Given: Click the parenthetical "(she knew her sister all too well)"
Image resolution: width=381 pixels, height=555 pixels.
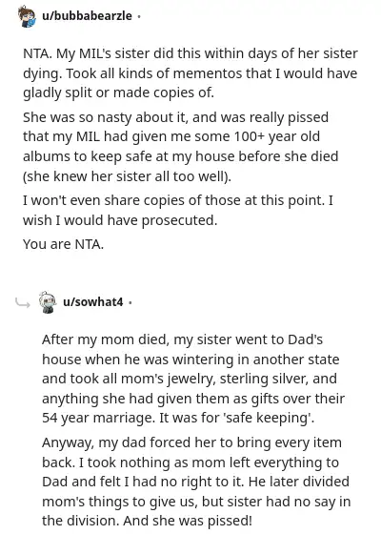Looking at the screenshot, I should pos(127,176).
